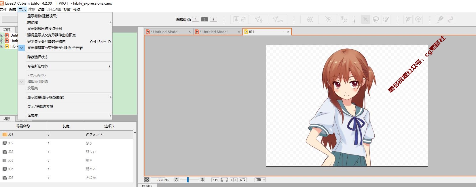Viewport: 476px width, 187px height.
Task: Switch to the first Untitled Model tab
Action: coord(168,32)
